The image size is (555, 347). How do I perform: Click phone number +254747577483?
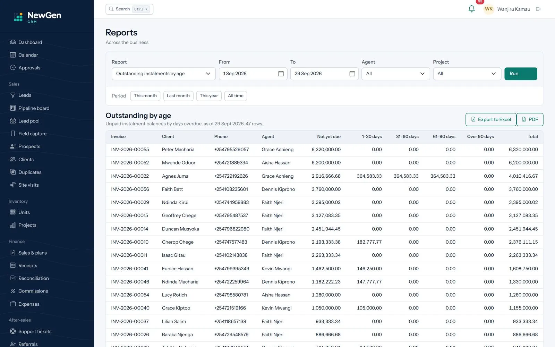click(231, 242)
